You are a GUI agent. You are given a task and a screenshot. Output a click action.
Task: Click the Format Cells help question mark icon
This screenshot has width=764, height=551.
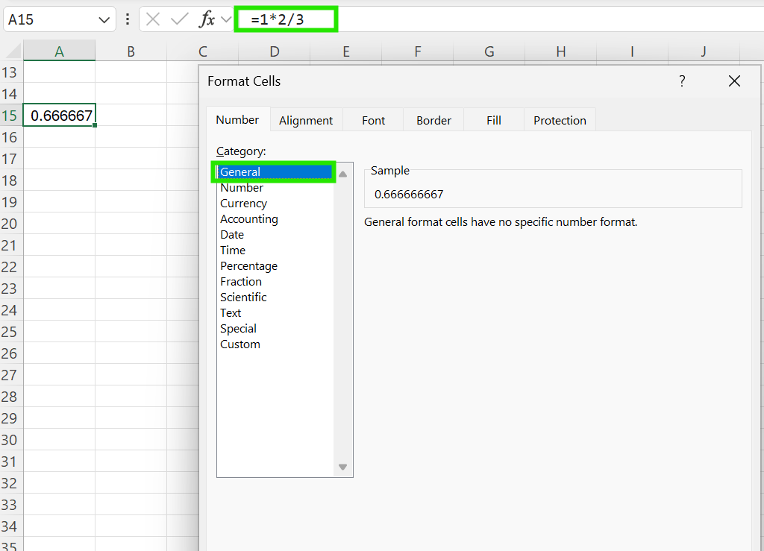(682, 81)
